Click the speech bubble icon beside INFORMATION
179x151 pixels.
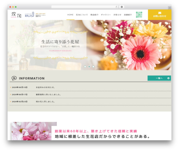click(x=14, y=78)
